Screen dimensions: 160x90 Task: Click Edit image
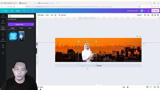click(40, 15)
